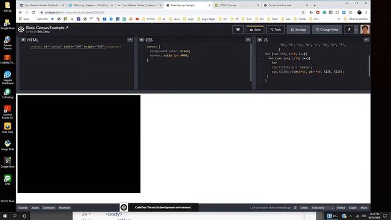
Task: Click the black canvas preview
Action: (x=79, y=144)
